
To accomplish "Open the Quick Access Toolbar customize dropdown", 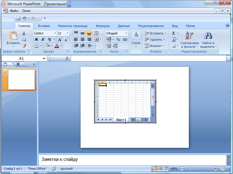I will pyautogui.click(x=45, y=18).
